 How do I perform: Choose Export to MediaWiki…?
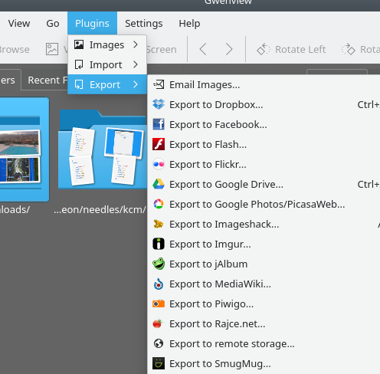pyautogui.click(x=264, y=284)
